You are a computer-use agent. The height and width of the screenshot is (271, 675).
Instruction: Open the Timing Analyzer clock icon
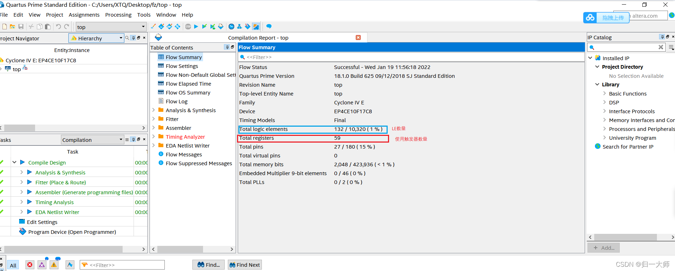click(x=231, y=27)
